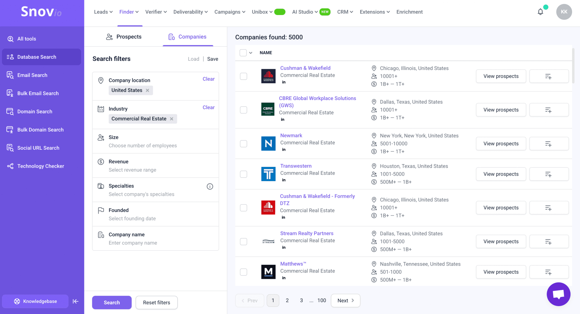Check the select-all checkbox above the NAME column
This screenshot has width=580, height=314.
pos(243,52)
